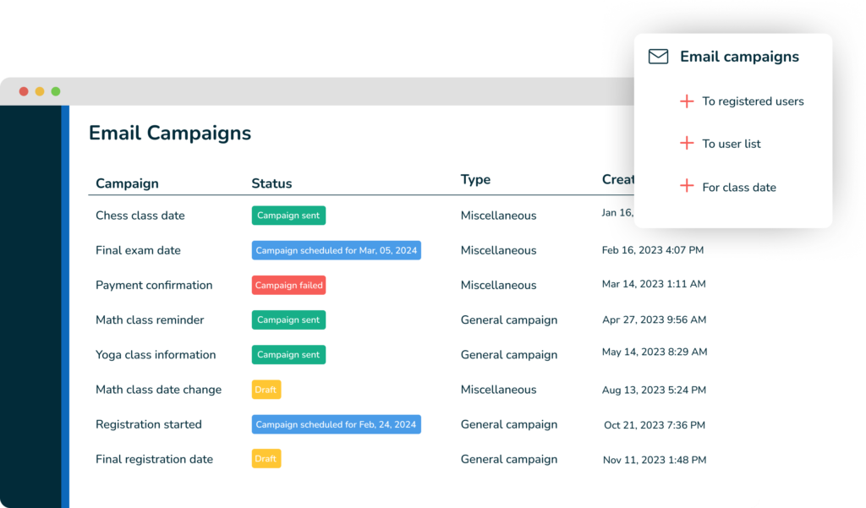The width and height of the screenshot is (866, 508).
Task: Click the green Campaign sent badge for Math class reminder
Action: point(288,320)
